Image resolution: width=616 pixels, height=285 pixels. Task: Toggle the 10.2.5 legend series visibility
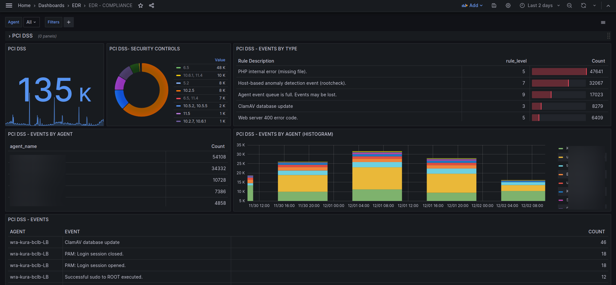point(189,91)
